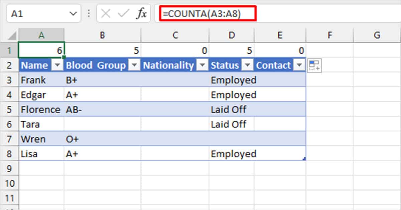
Task: Select row 10 header
Action: [x=10, y=183]
